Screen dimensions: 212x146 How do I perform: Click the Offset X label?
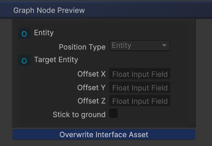point(91,74)
